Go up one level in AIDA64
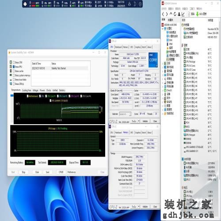Screen dimensions: 221x221 click(x=171, y=14)
